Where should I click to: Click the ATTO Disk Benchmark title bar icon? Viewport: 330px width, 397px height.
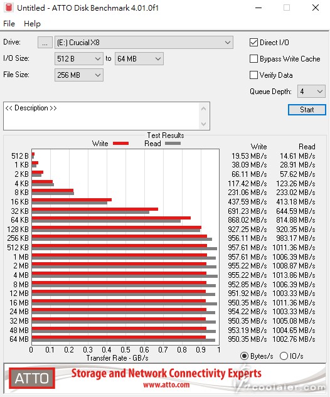(9, 8)
